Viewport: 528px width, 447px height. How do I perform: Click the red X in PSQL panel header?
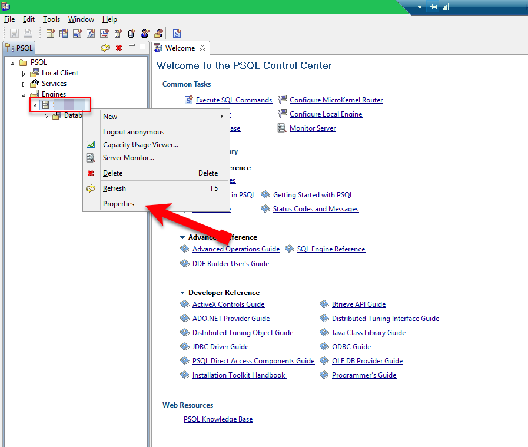[x=119, y=48]
